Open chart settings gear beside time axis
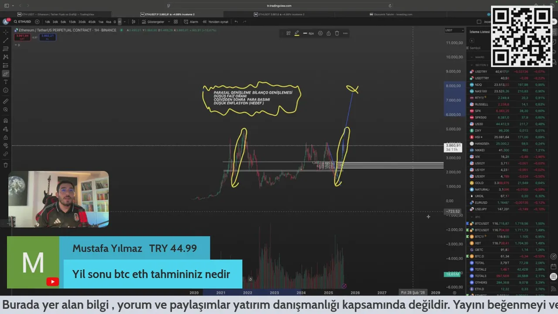This screenshot has height=314, width=558. coord(455,293)
